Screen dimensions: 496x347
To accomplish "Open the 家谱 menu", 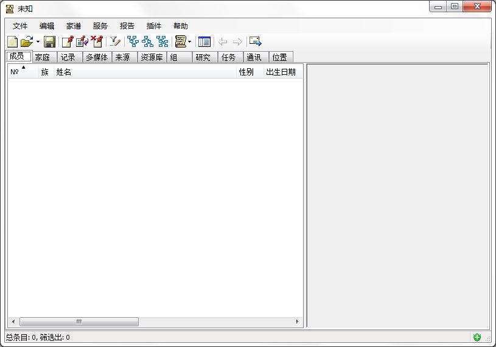I will 74,26.
